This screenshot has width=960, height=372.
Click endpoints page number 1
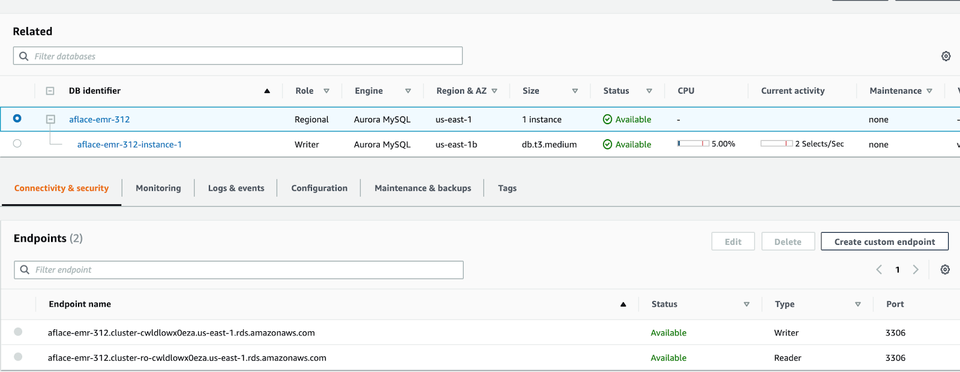coord(898,269)
